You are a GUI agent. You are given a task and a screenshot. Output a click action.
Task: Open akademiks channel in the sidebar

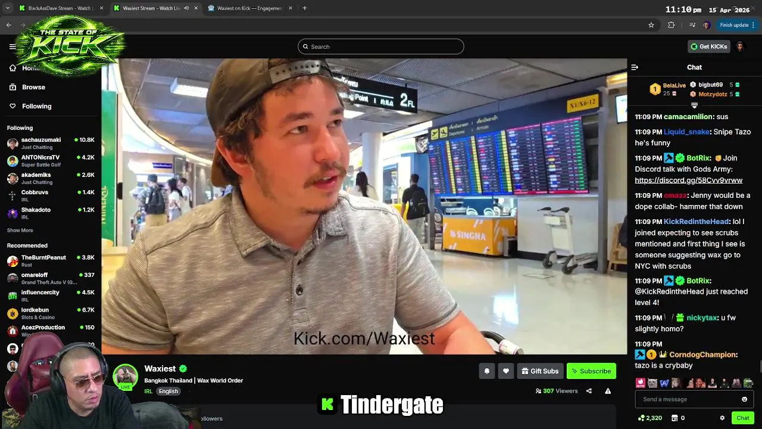[51, 178]
